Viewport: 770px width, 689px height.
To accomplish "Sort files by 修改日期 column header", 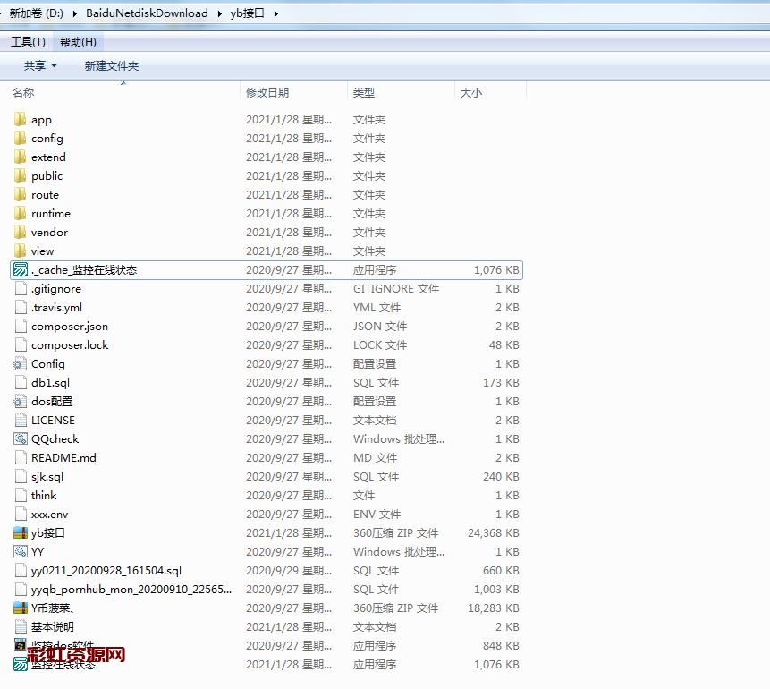I will (267, 92).
